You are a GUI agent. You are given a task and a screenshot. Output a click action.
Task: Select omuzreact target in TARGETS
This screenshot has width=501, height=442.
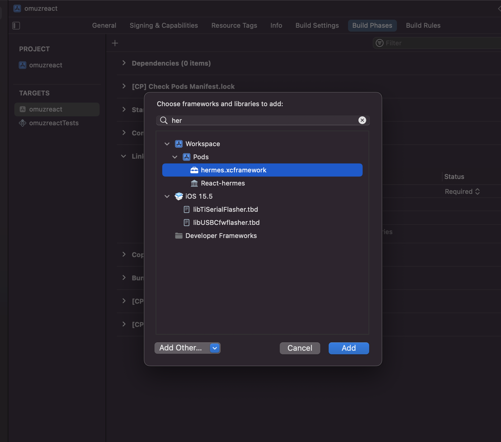tap(57, 109)
